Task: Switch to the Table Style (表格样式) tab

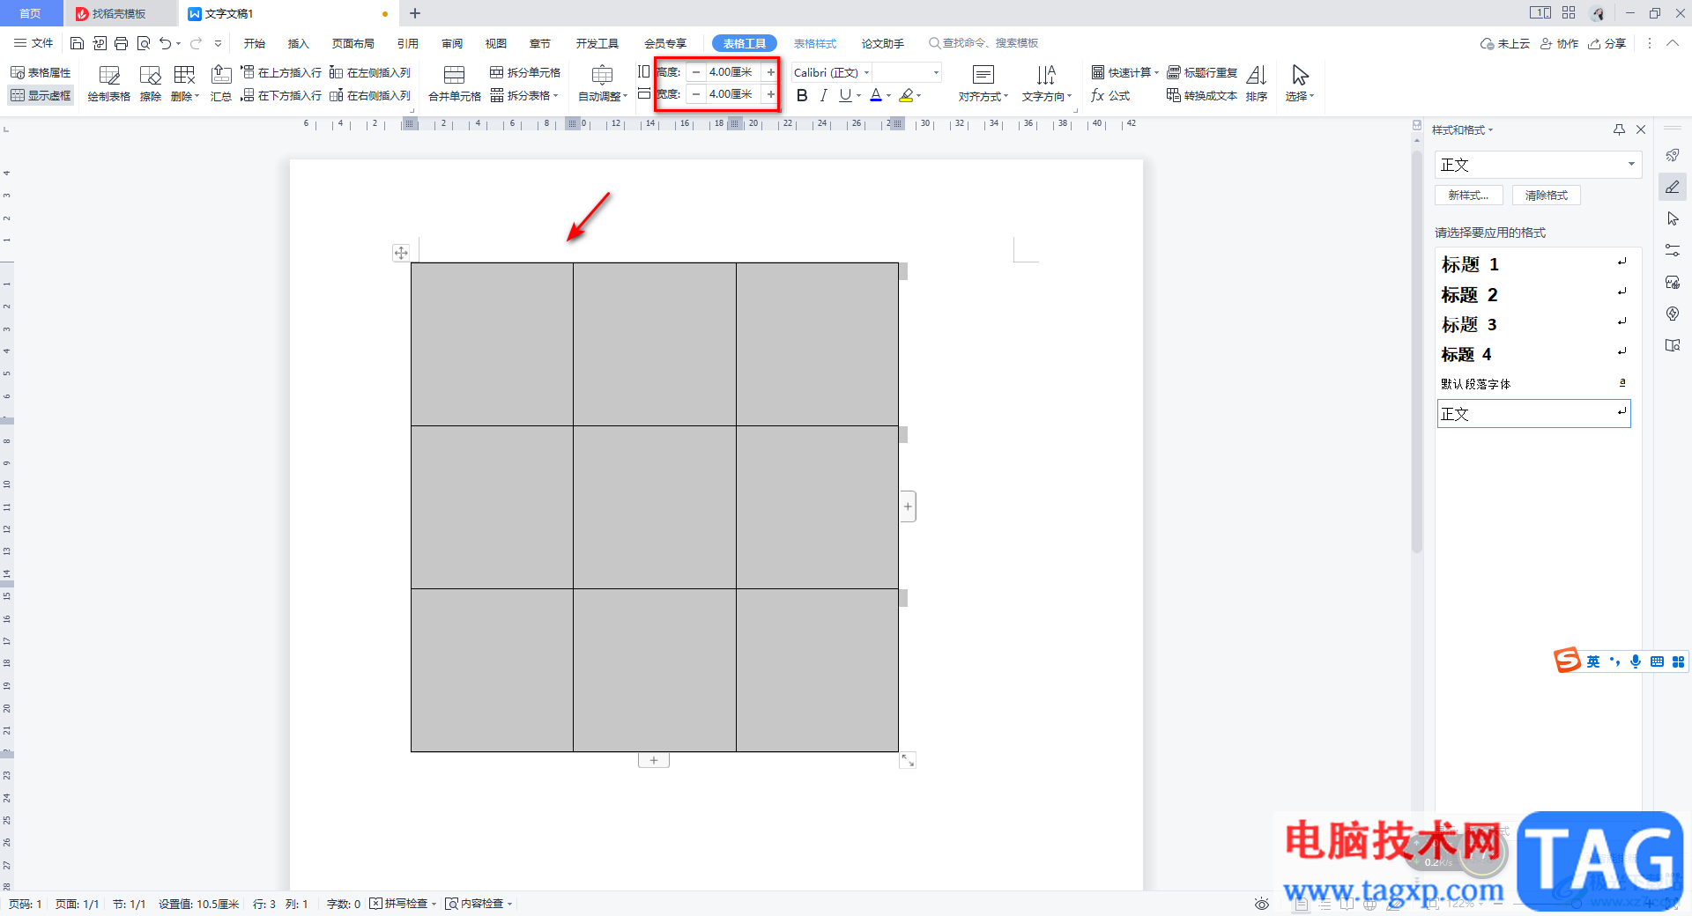Action: pos(815,43)
